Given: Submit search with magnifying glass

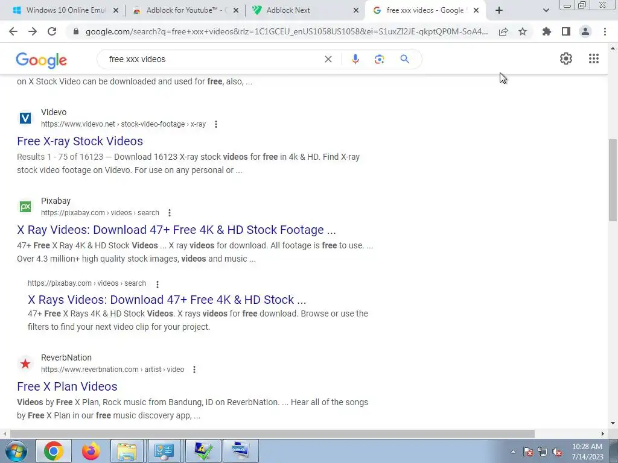Looking at the screenshot, I should click(404, 59).
